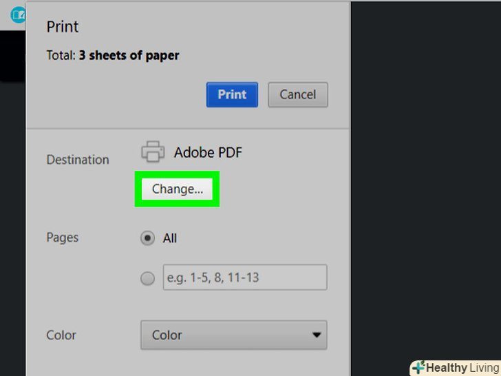Viewport: 501px width, 376px height.
Task: Click the Color label on the left
Action: pos(61,335)
